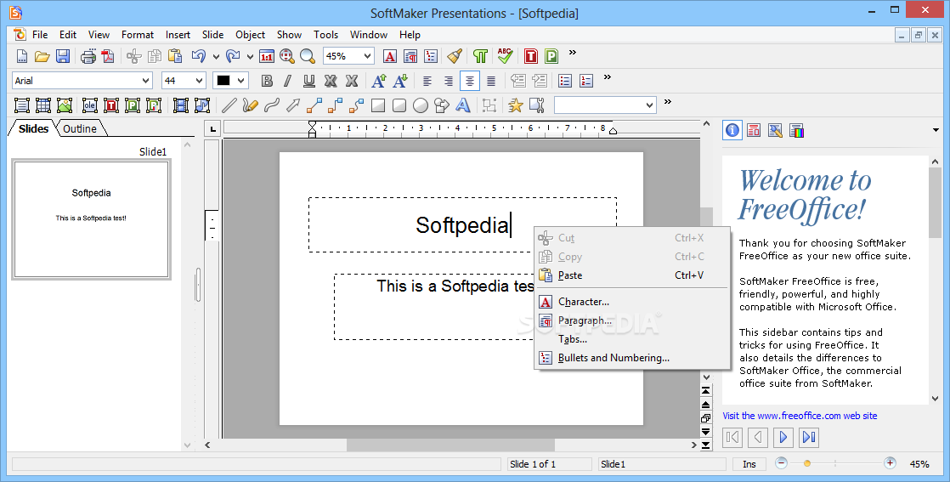Screen dimensions: 950x482
Task: Click the Undo arrow icon
Action: 199,56
